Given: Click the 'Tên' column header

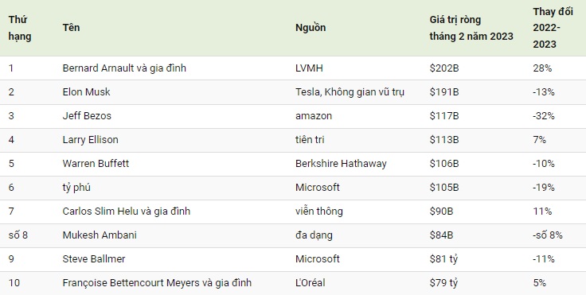Looking at the screenshot, I should (x=71, y=27).
